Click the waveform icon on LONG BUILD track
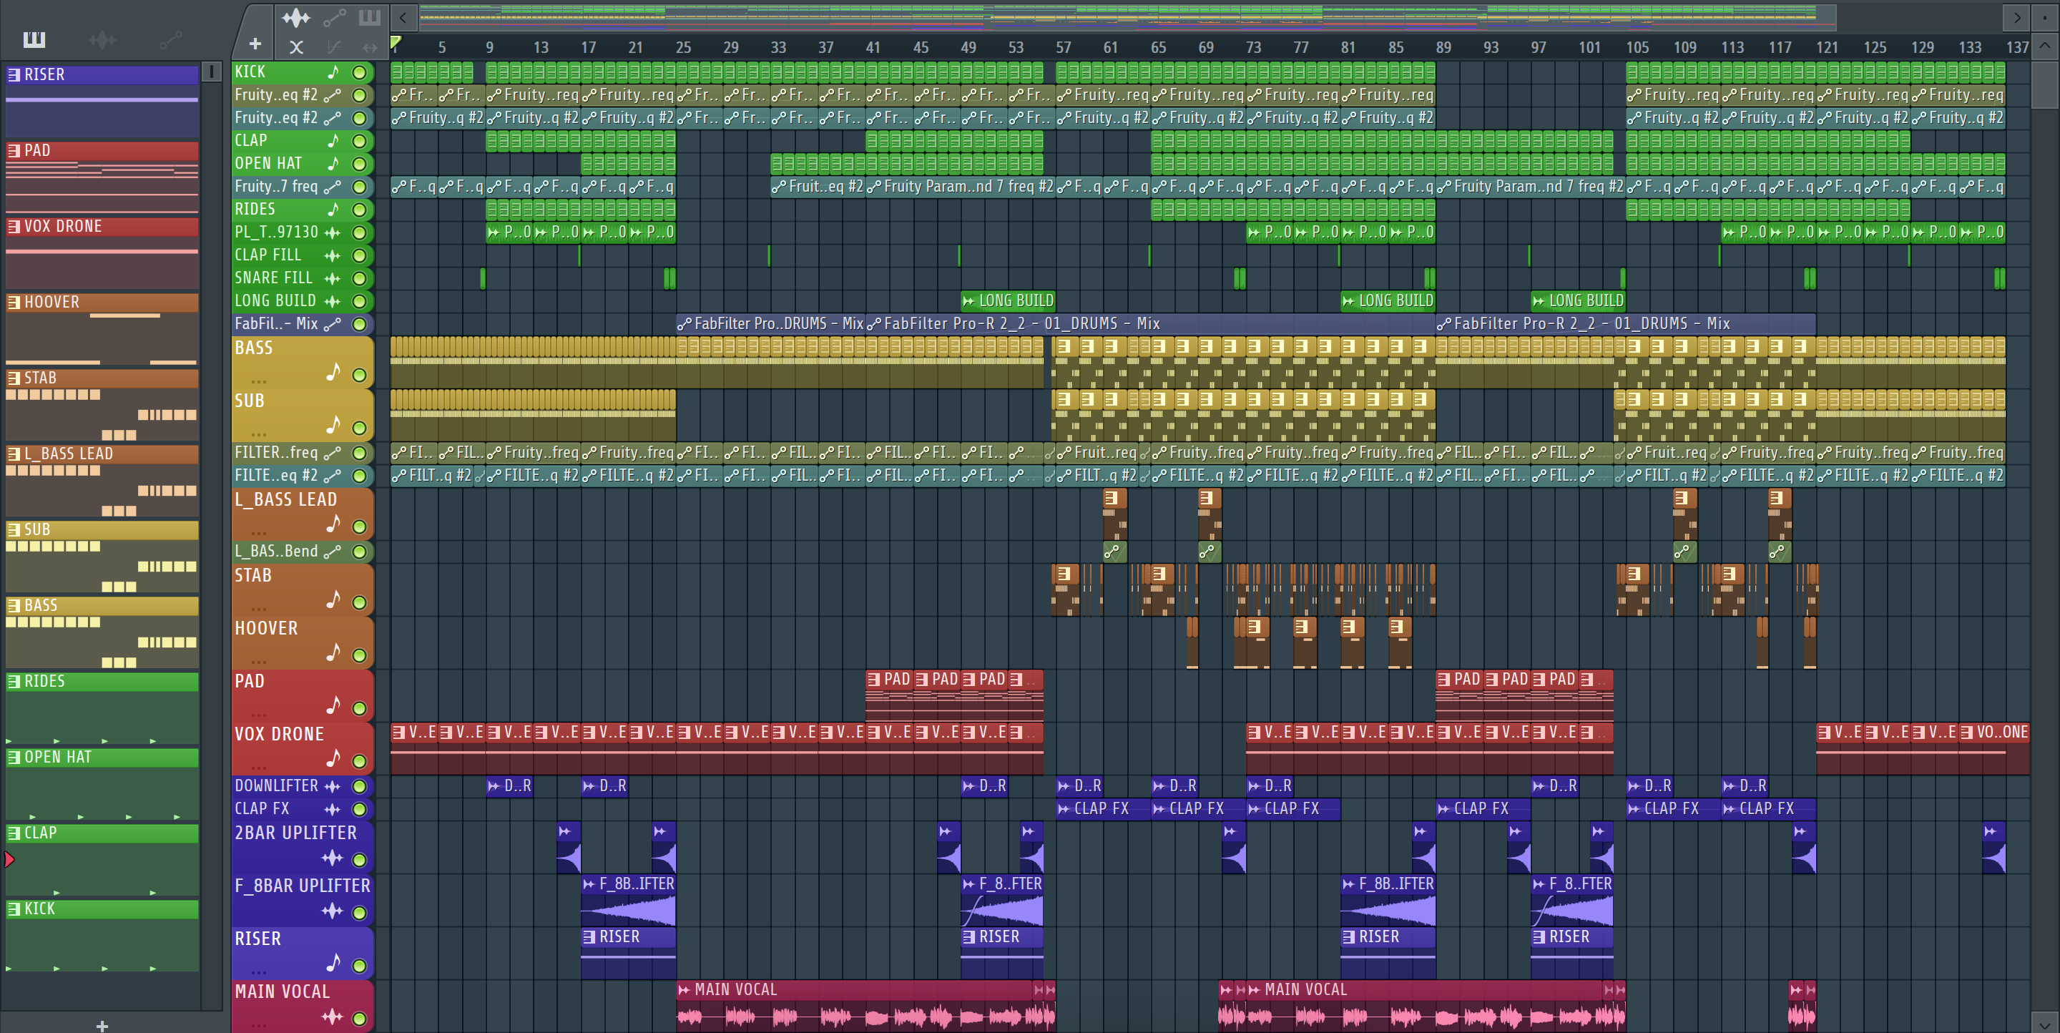This screenshot has width=2060, height=1033. [x=332, y=301]
